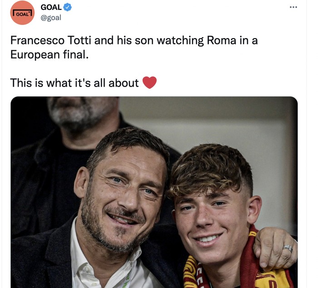This screenshot has width=318, height=288.
Task: Click the "Francesco Totti" name in tweet text
Action: coord(51,40)
